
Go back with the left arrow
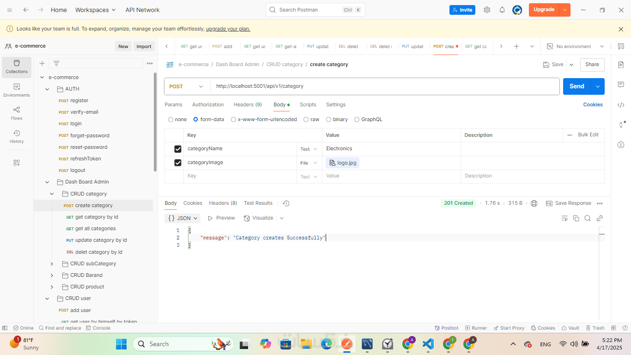(26, 10)
